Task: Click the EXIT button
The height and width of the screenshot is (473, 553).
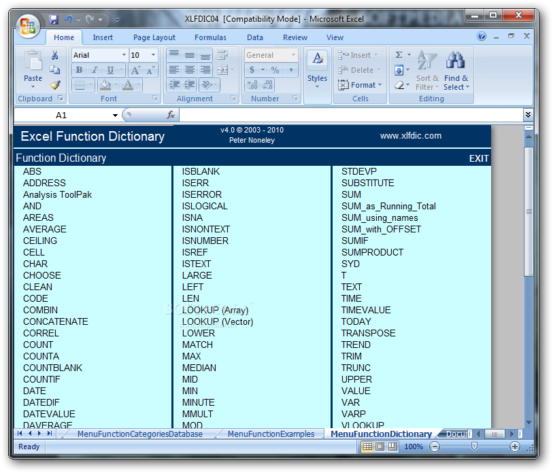Action: (479, 158)
